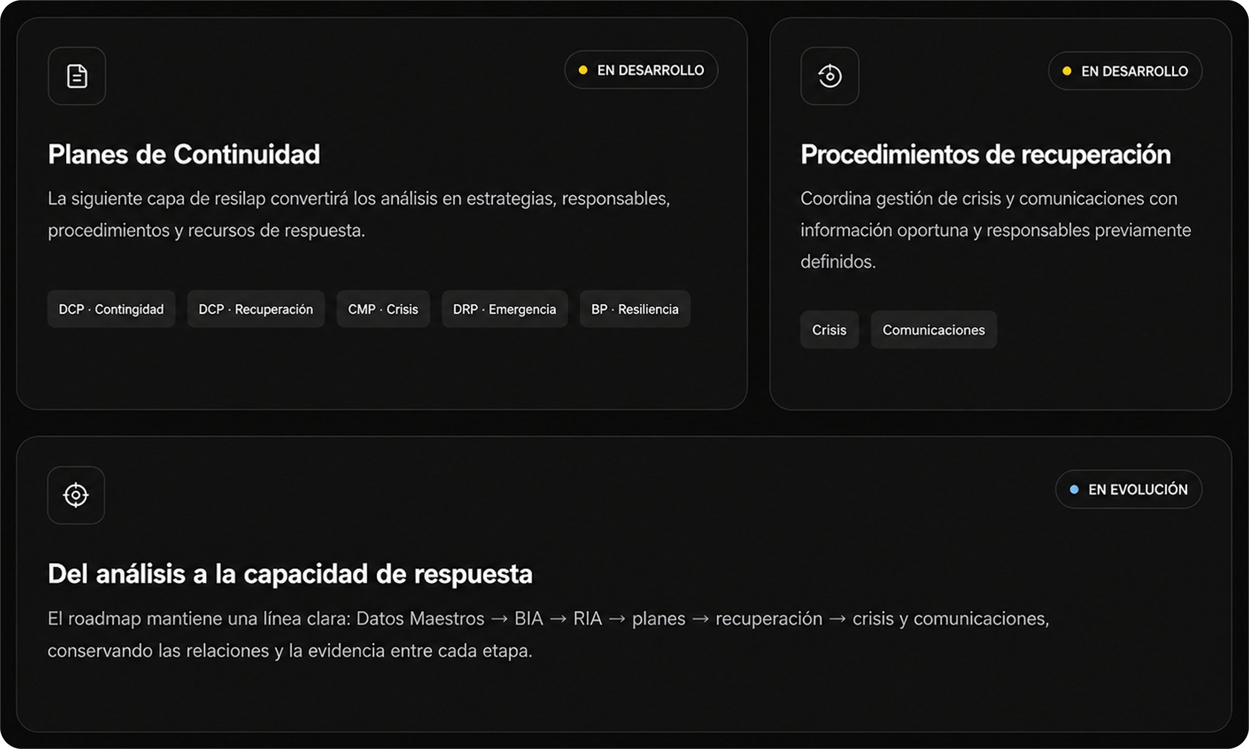
Task: Choose the CMP · Crisis tag
Action: click(x=383, y=309)
